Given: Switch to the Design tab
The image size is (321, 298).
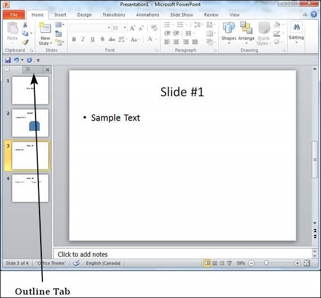Looking at the screenshot, I should coord(84,15).
